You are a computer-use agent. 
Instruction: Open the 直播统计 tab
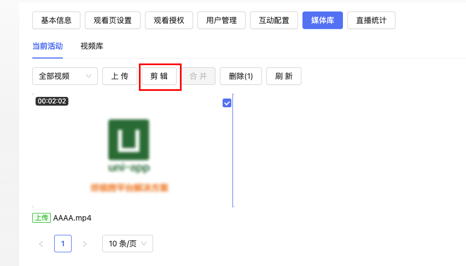point(371,20)
